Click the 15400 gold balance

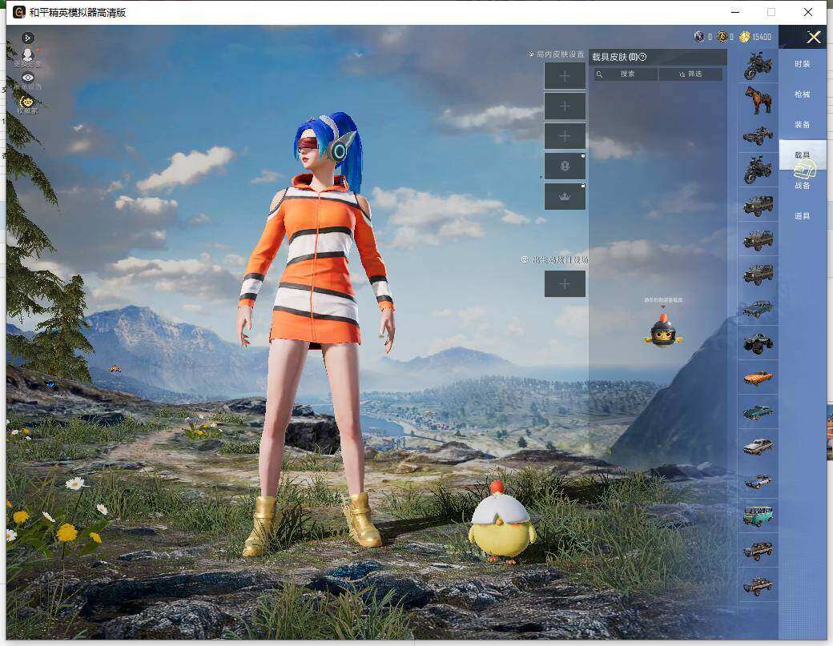coord(761,37)
